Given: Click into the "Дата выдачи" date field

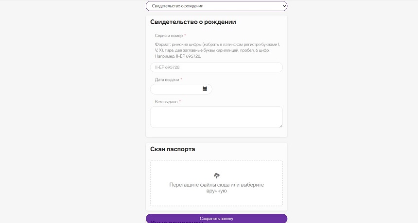Looking at the screenshot, I should [176, 89].
